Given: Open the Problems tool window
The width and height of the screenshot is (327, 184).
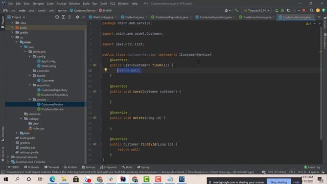Looking at the screenshot, I should [x=32, y=167].
